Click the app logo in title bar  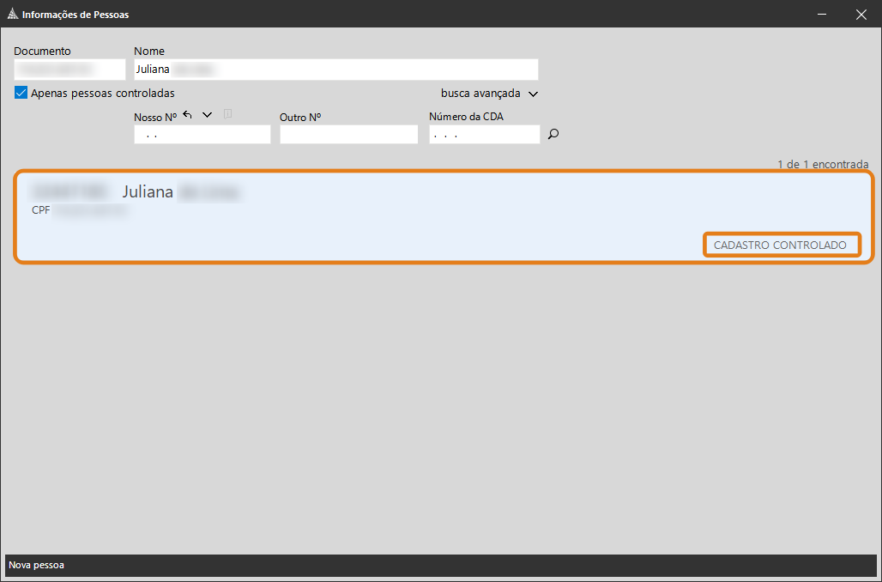[x=11, y=15]
